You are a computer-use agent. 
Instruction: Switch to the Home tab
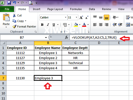[22, 9]
